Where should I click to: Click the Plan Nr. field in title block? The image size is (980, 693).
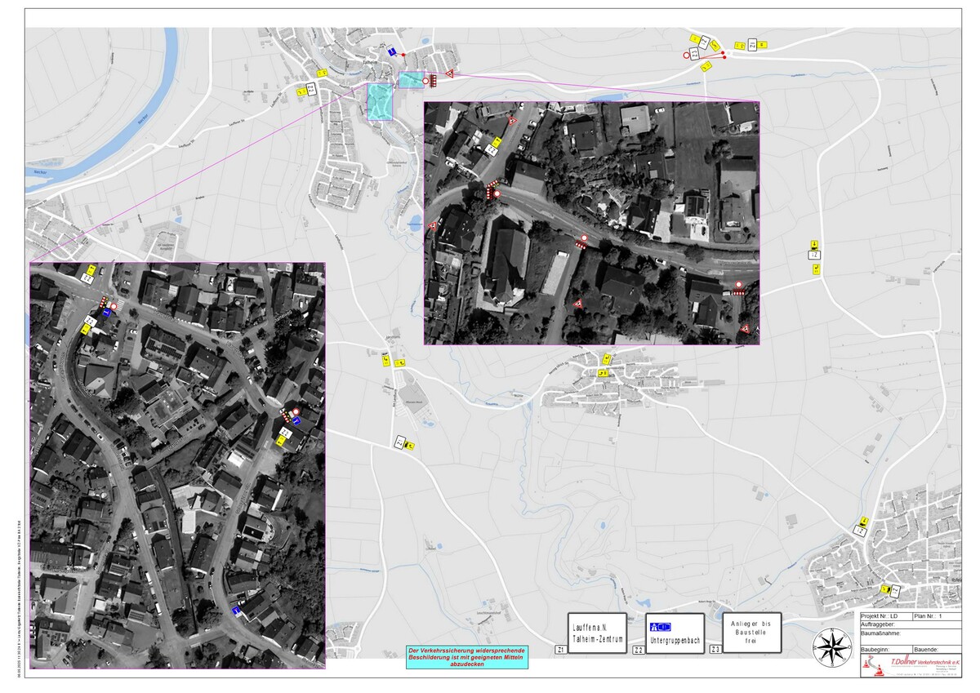pos(936,616)
